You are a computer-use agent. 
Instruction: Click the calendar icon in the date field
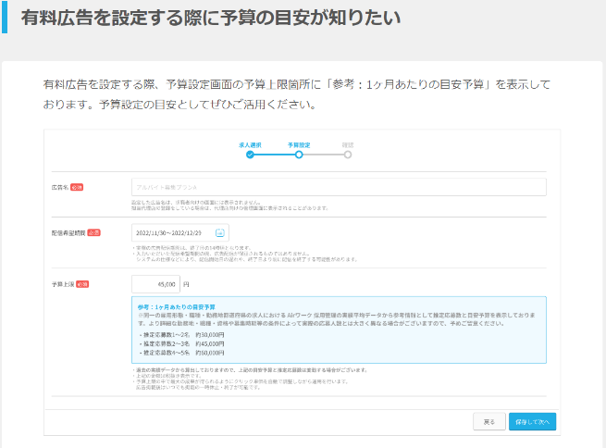coord(220,233)
